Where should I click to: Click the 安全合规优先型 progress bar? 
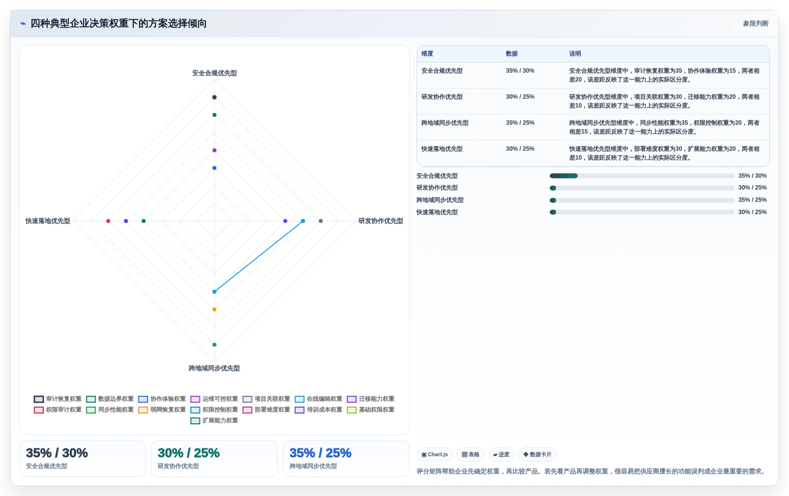click(642, 176)
